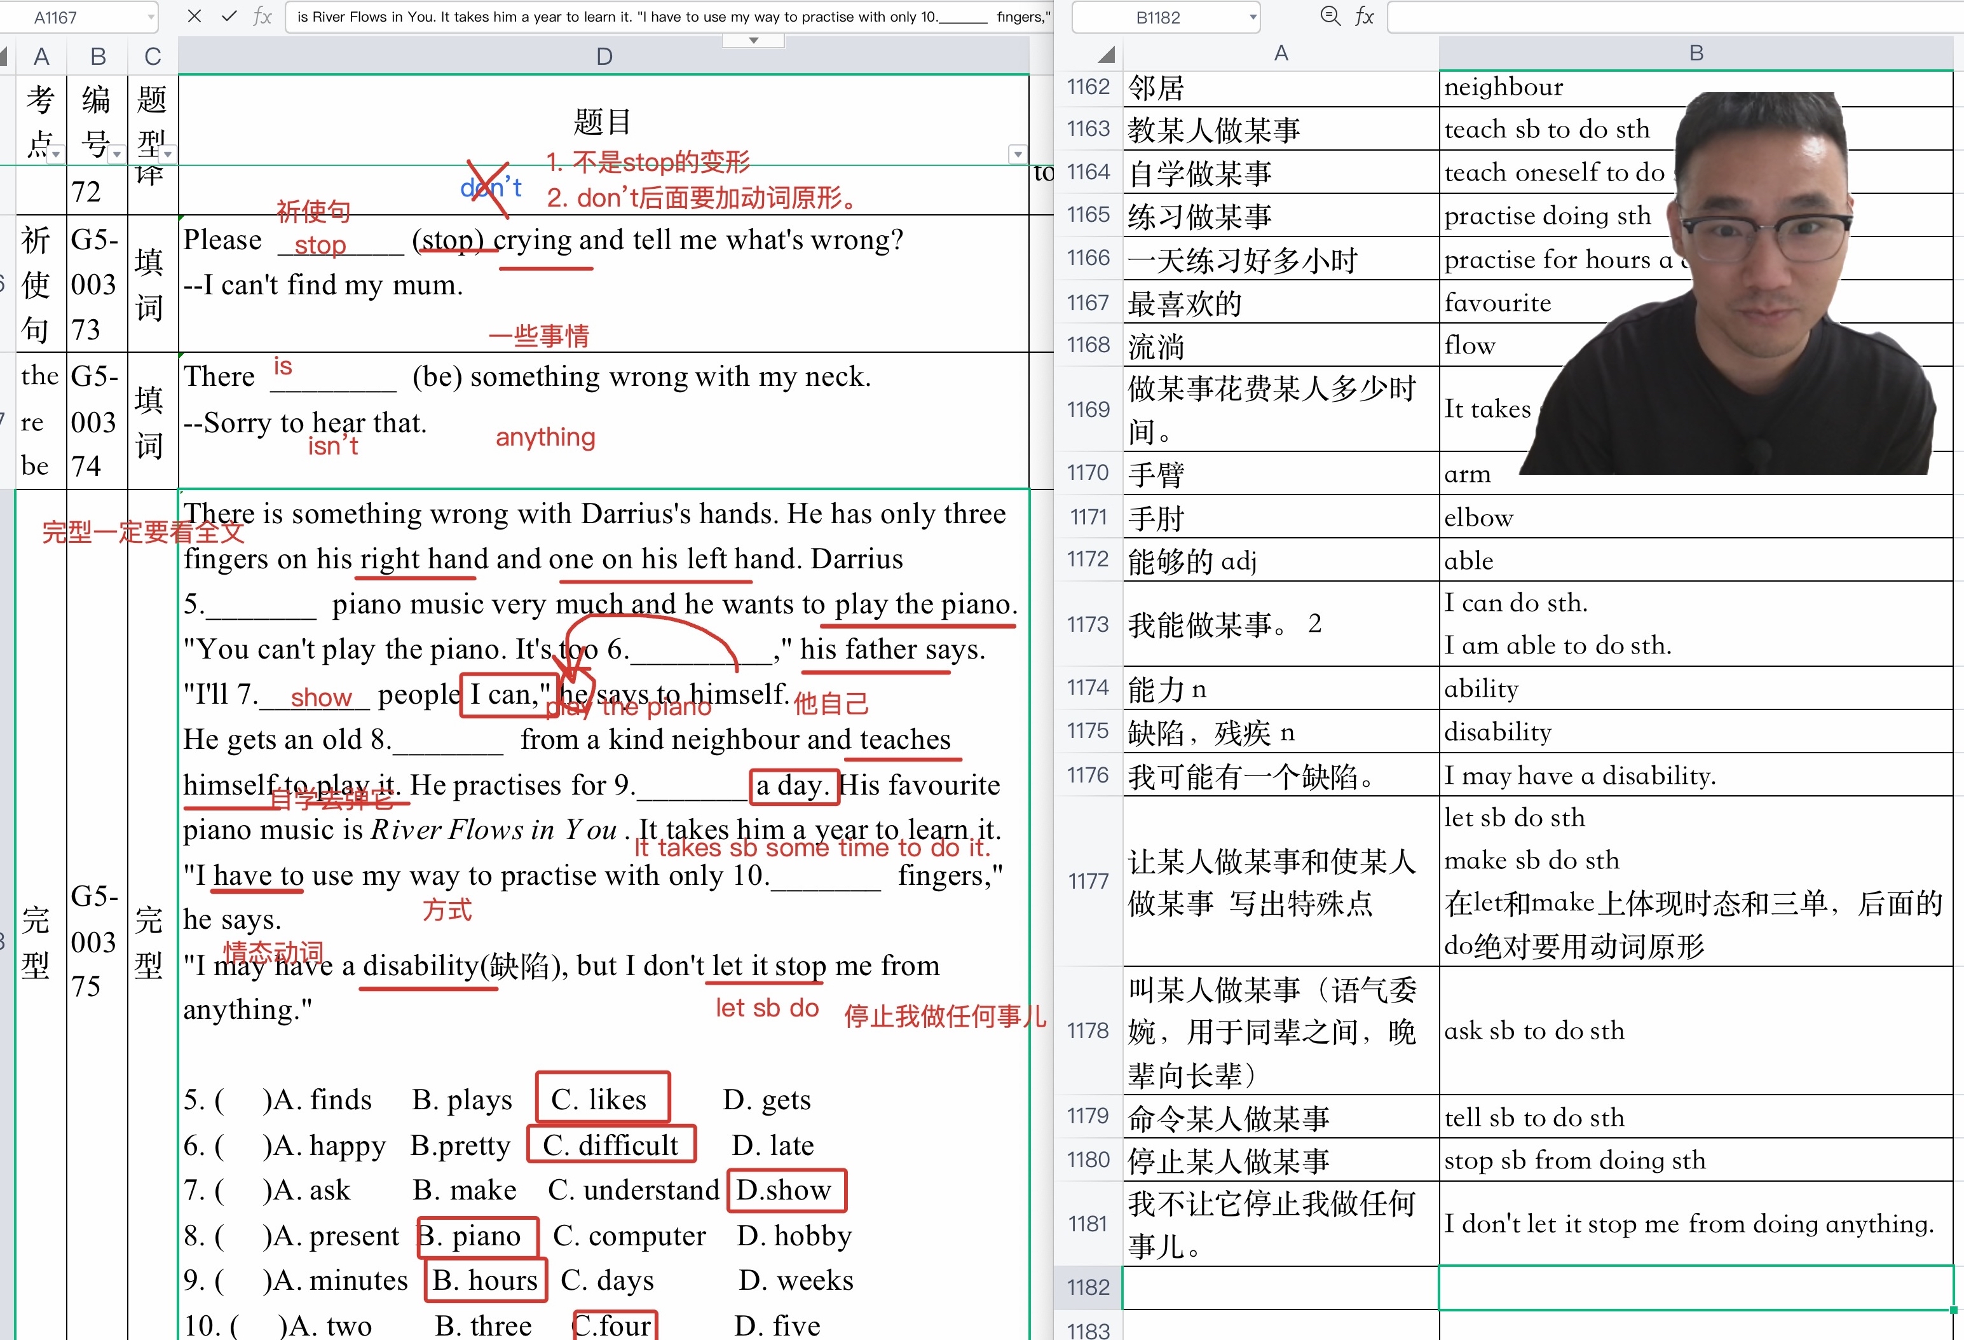Click the fill handle of selected cell B1182
Viewport: 1964px width, 1340px height.
pyautogui.click(x=1953, y=1309)
